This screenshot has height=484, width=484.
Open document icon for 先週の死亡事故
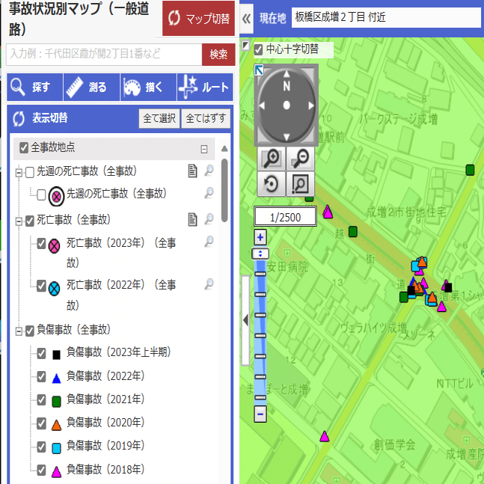(192, 171)
